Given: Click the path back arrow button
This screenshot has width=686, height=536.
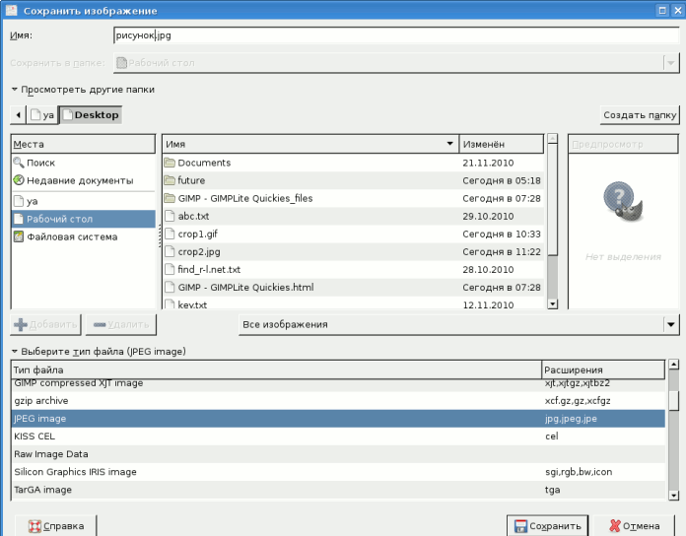Looking at the screenshot, I should coord(18,115).
